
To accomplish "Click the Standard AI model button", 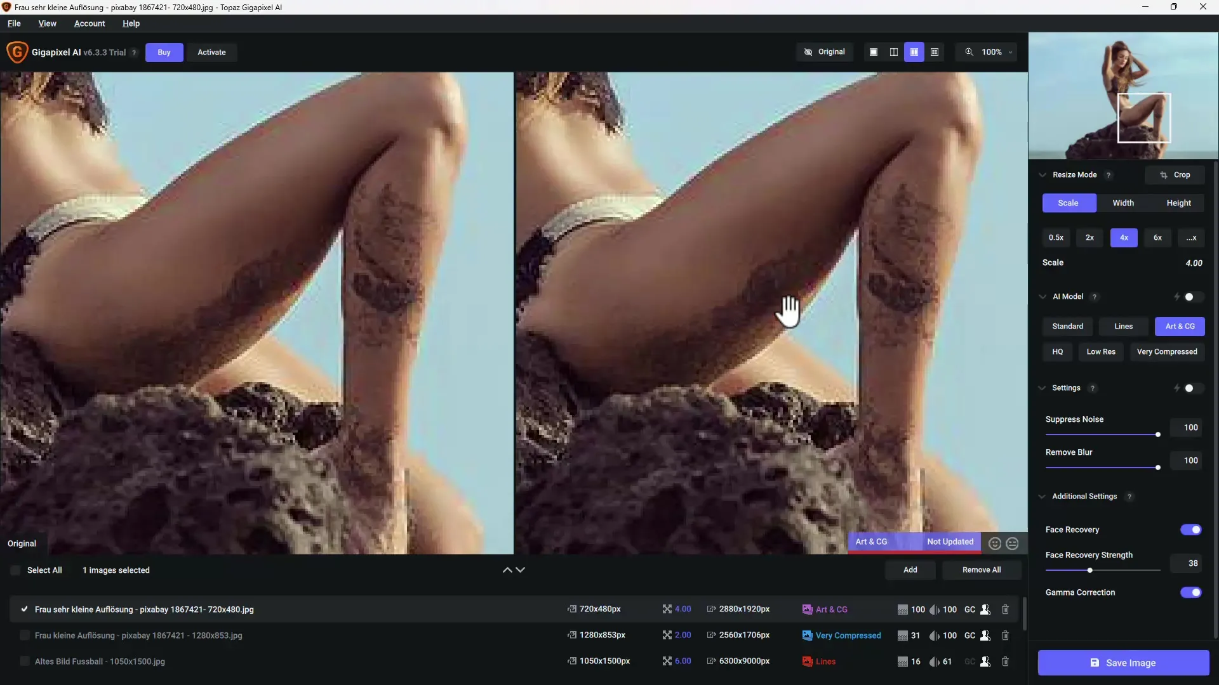I will point(1067,325).
